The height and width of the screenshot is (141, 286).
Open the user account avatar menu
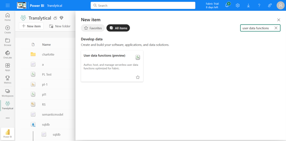280,5
